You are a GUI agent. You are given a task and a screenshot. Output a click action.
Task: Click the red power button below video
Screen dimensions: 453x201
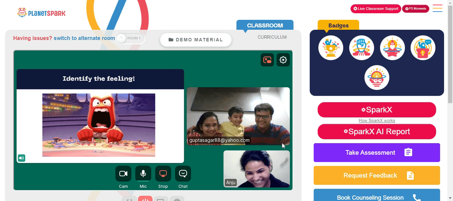145,198
